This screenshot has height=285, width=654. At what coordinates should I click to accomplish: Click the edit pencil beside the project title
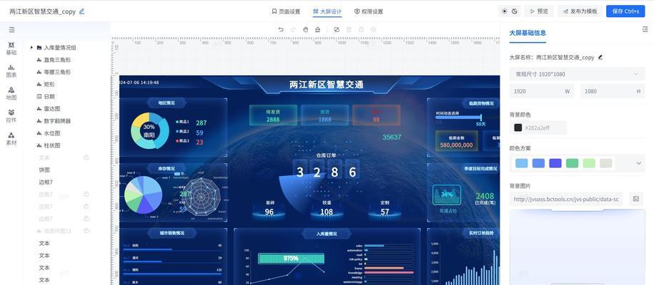(x=81, y=11)
